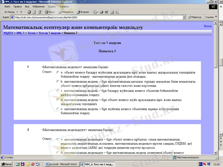This screenshot has width=223, height=167.
Task: Click the network tray icon beside the clock
Action: (209, 164)
